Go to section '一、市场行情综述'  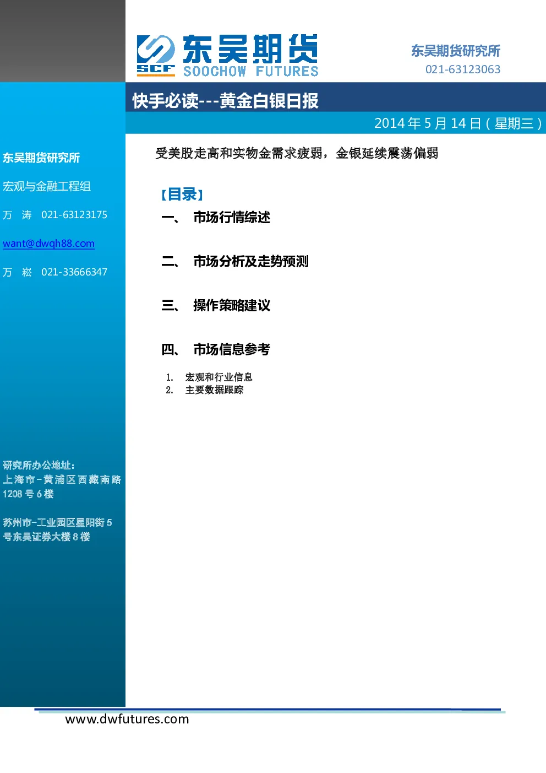click(216, 218)
